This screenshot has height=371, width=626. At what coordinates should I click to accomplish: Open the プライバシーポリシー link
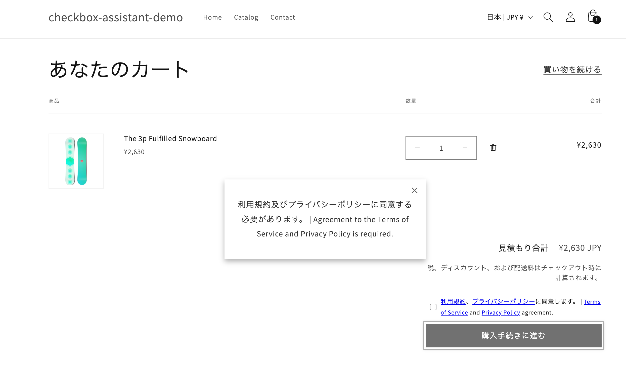pos(504,301)
